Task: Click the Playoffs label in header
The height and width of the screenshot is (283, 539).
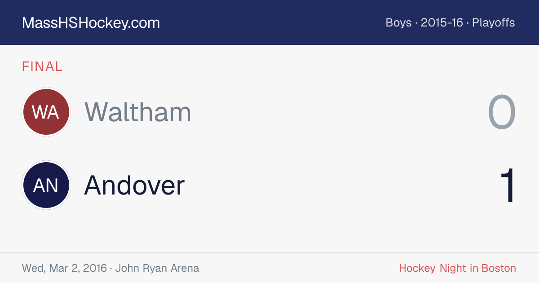Action: click(x=494, y=22)
